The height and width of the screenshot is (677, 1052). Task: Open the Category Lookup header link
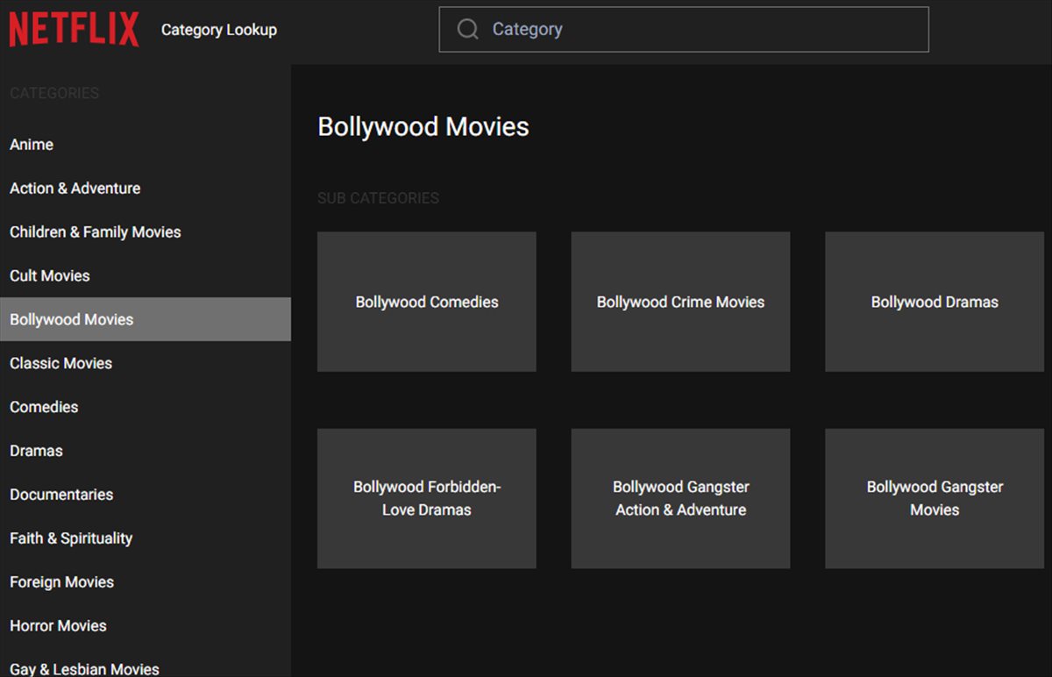(x=218, y=29)
